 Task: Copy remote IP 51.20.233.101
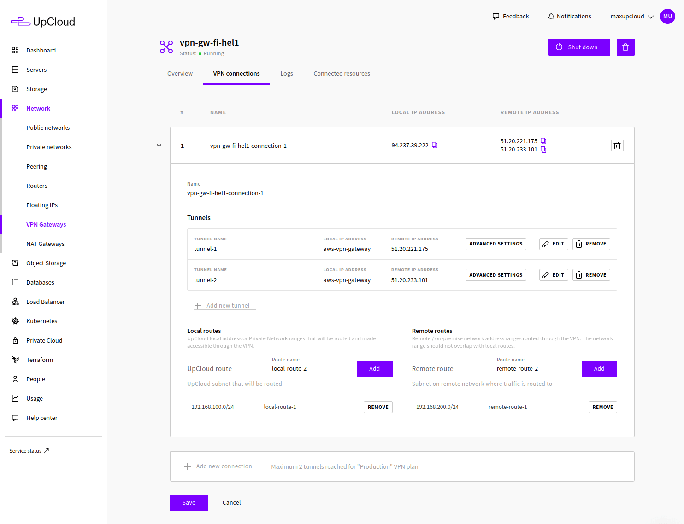pos(543,149)
